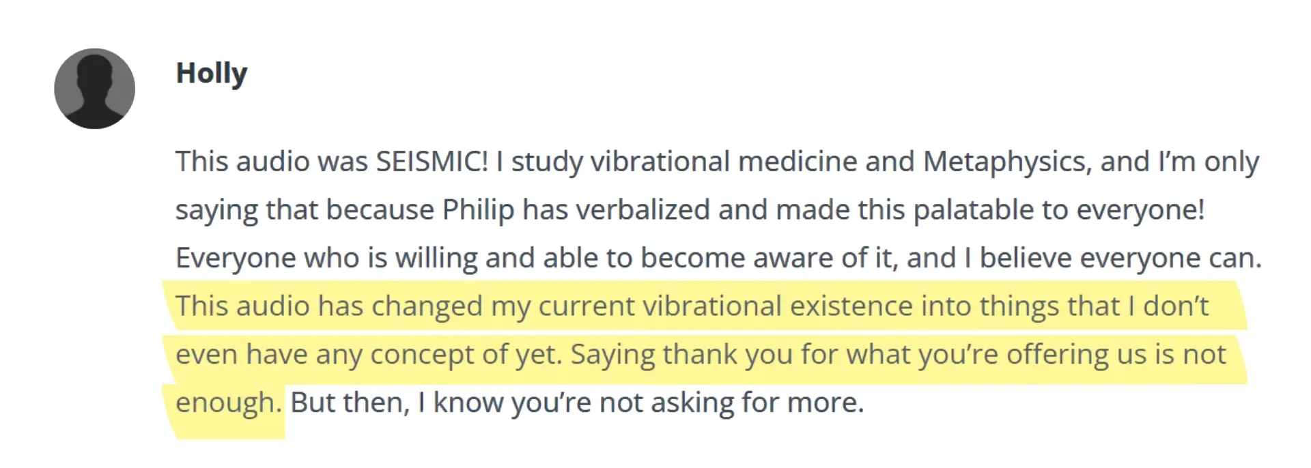Click the word Metaphysics

1007,162
